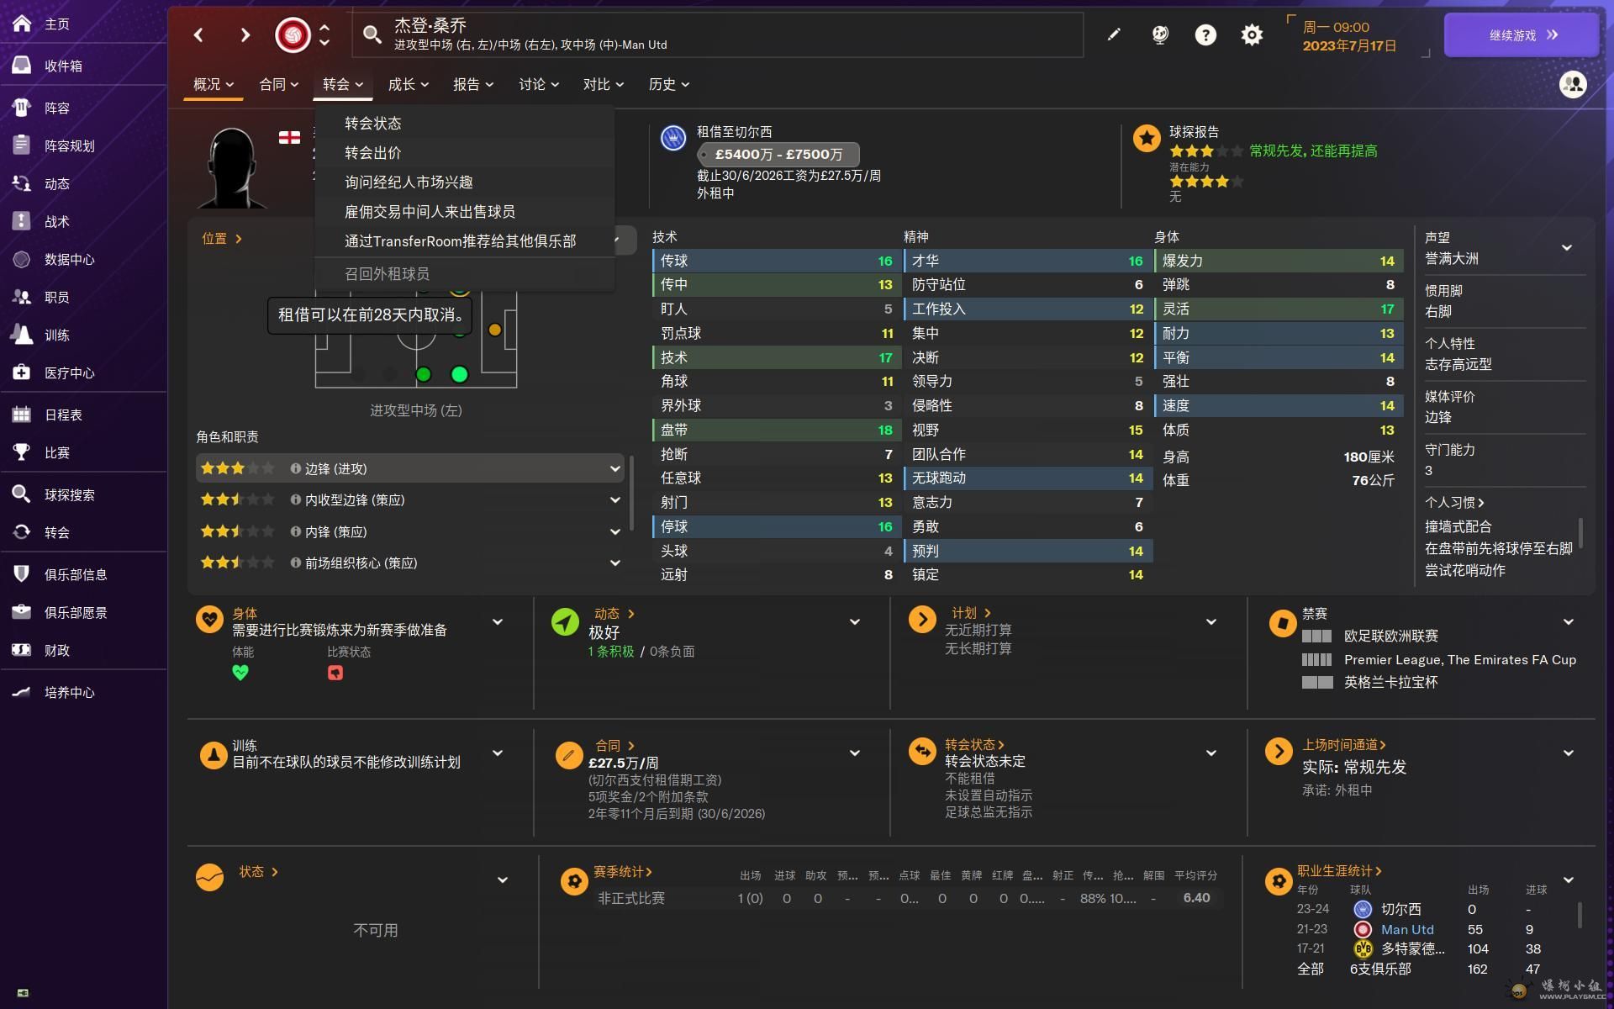Open the settings gear icon

[x=1252, y=34]
